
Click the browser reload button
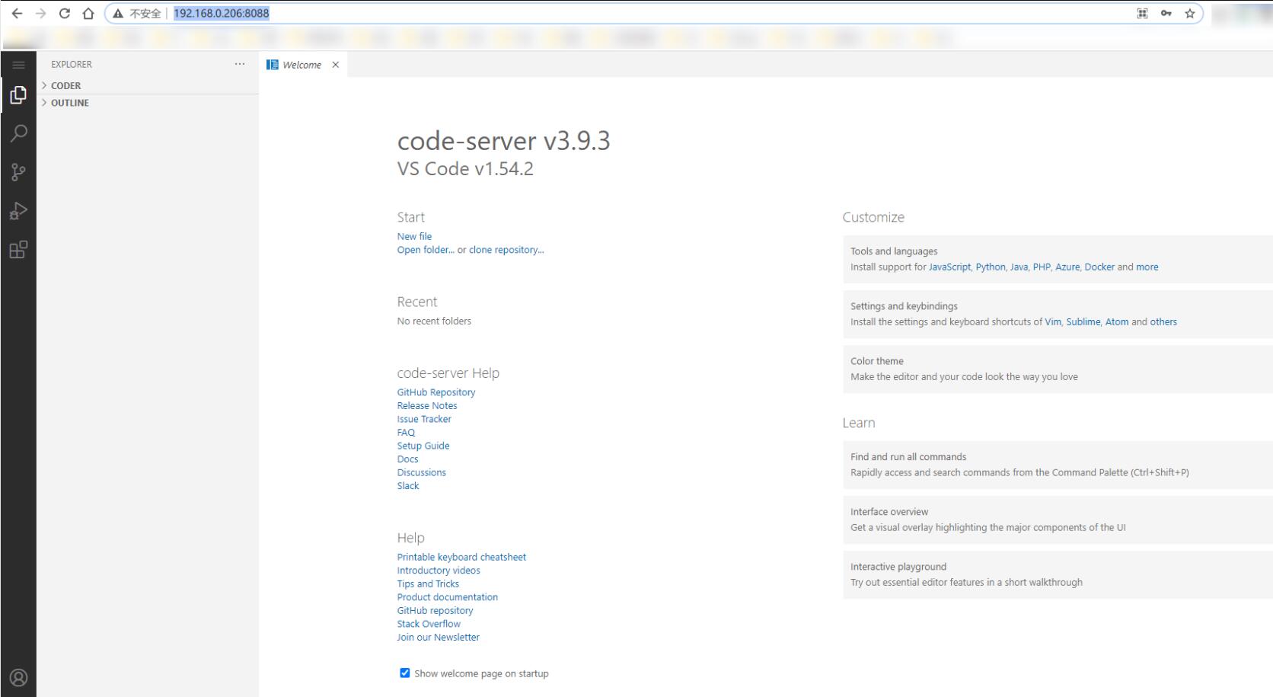[65, 13]
